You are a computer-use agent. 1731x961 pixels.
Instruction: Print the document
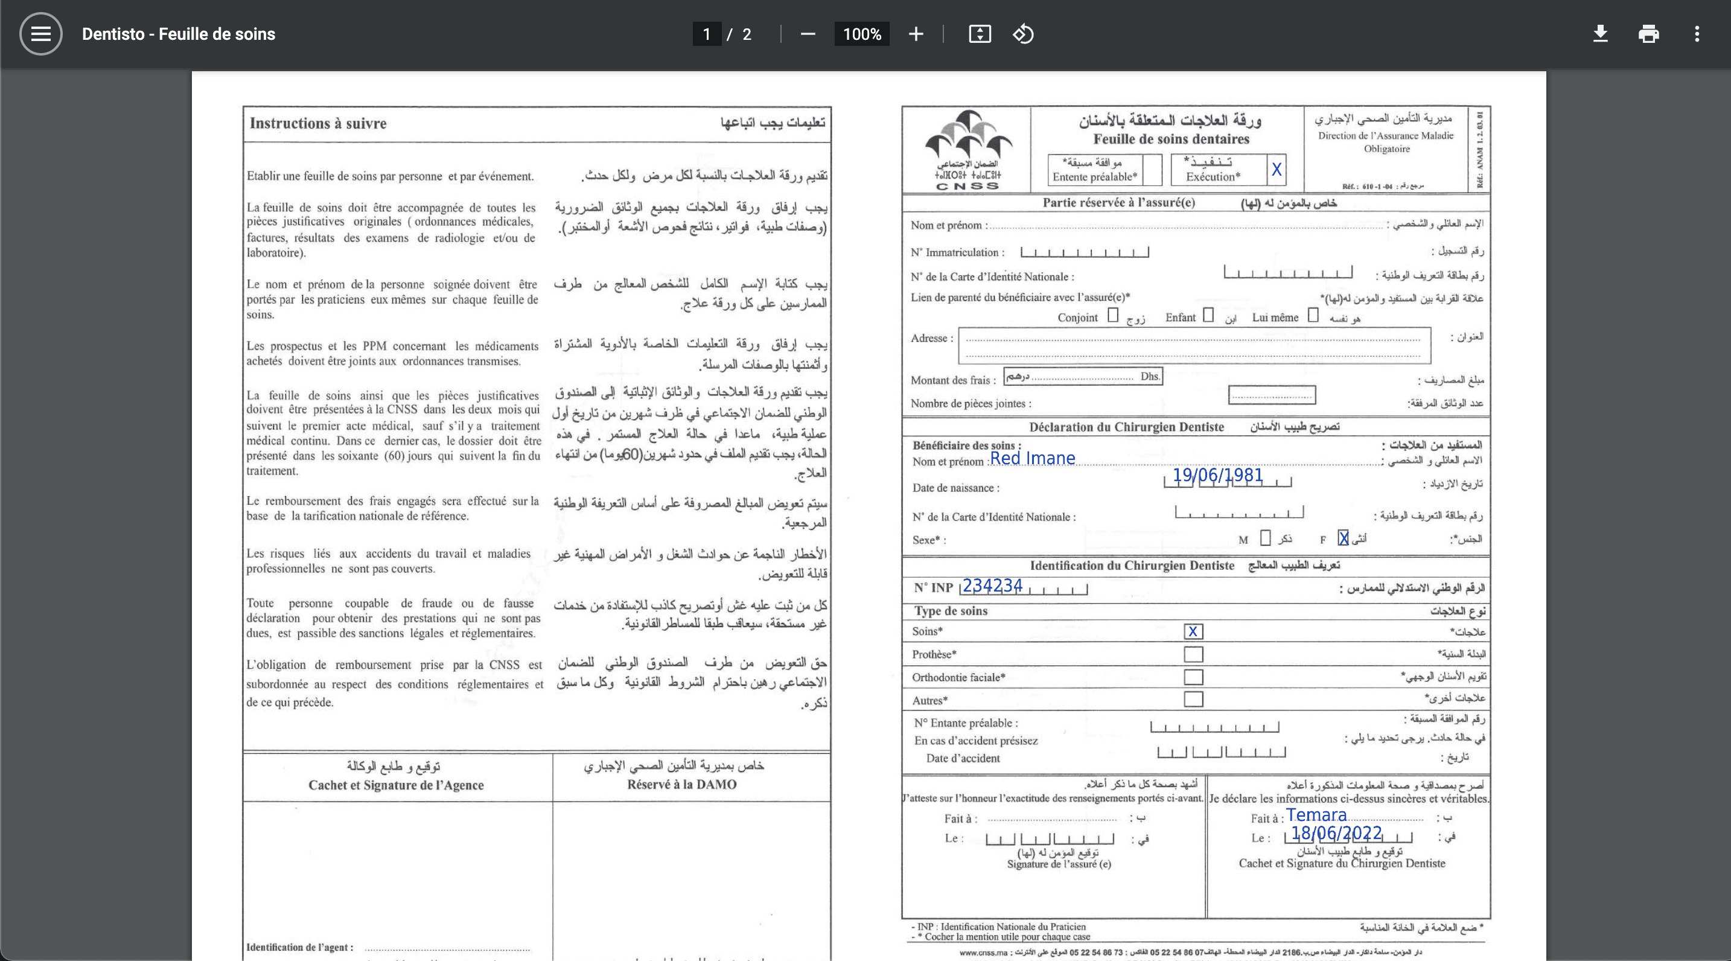pos(1648,34)
